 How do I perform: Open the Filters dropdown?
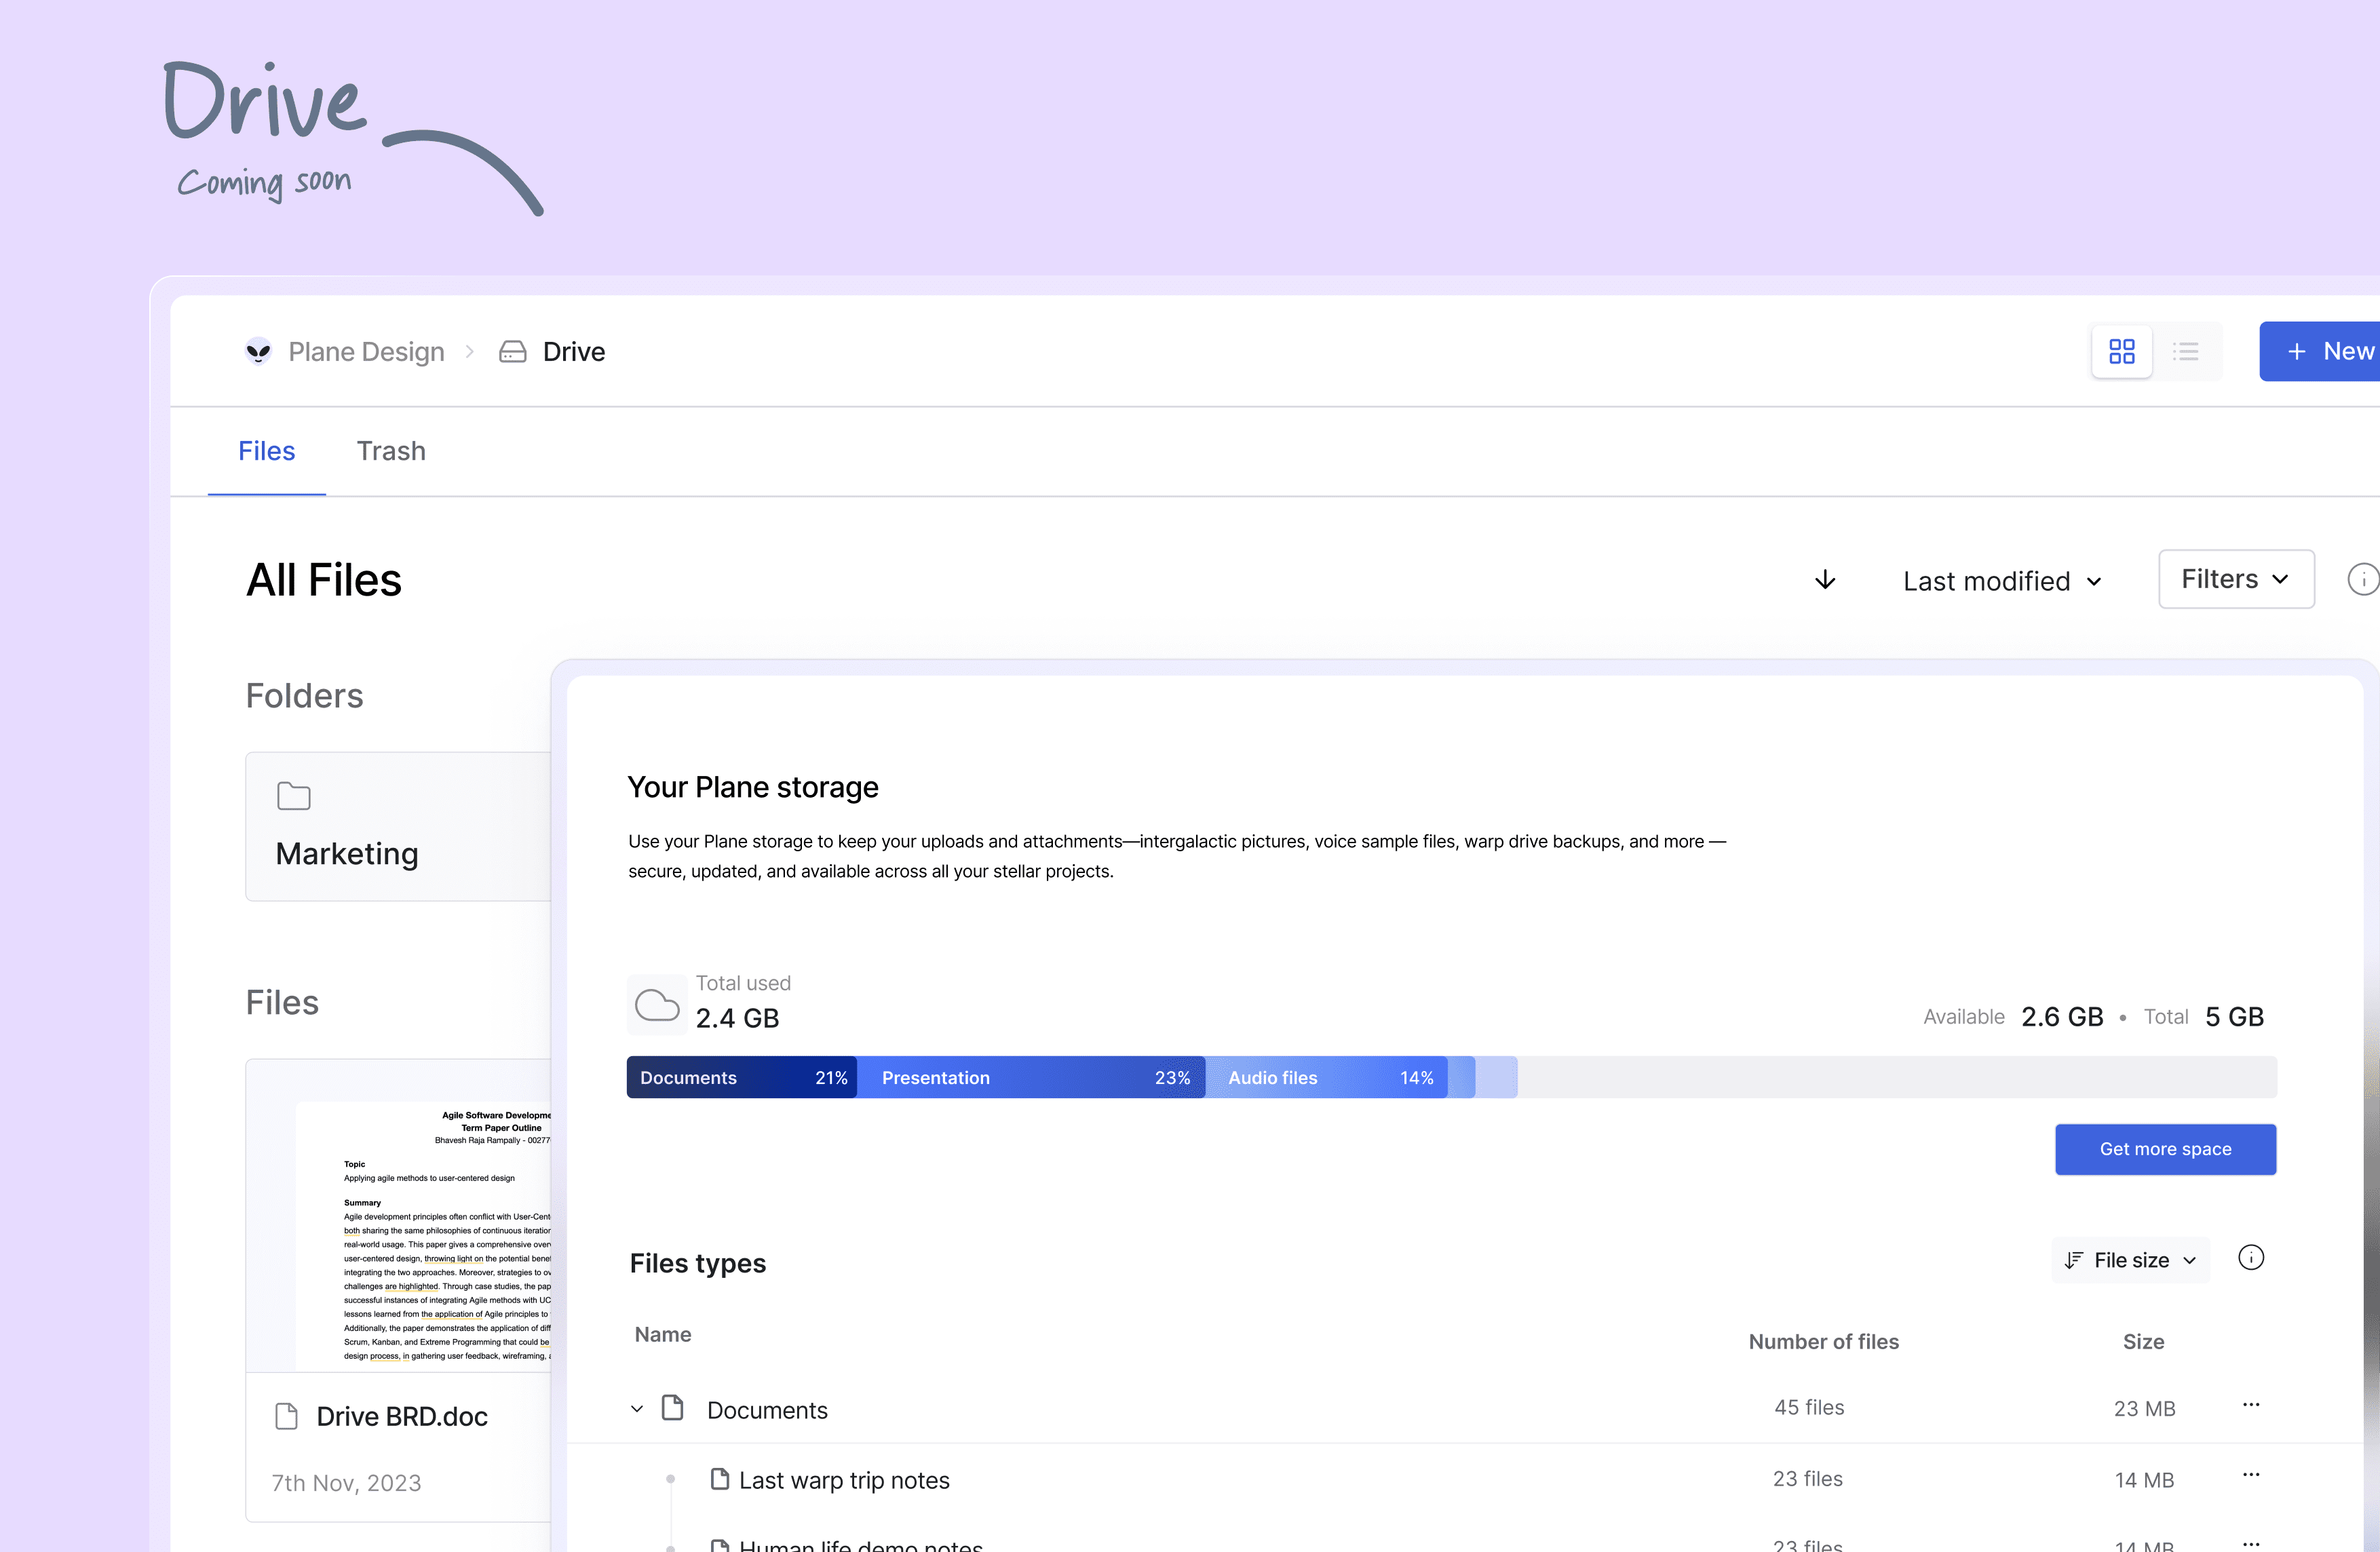[2234, 579]
